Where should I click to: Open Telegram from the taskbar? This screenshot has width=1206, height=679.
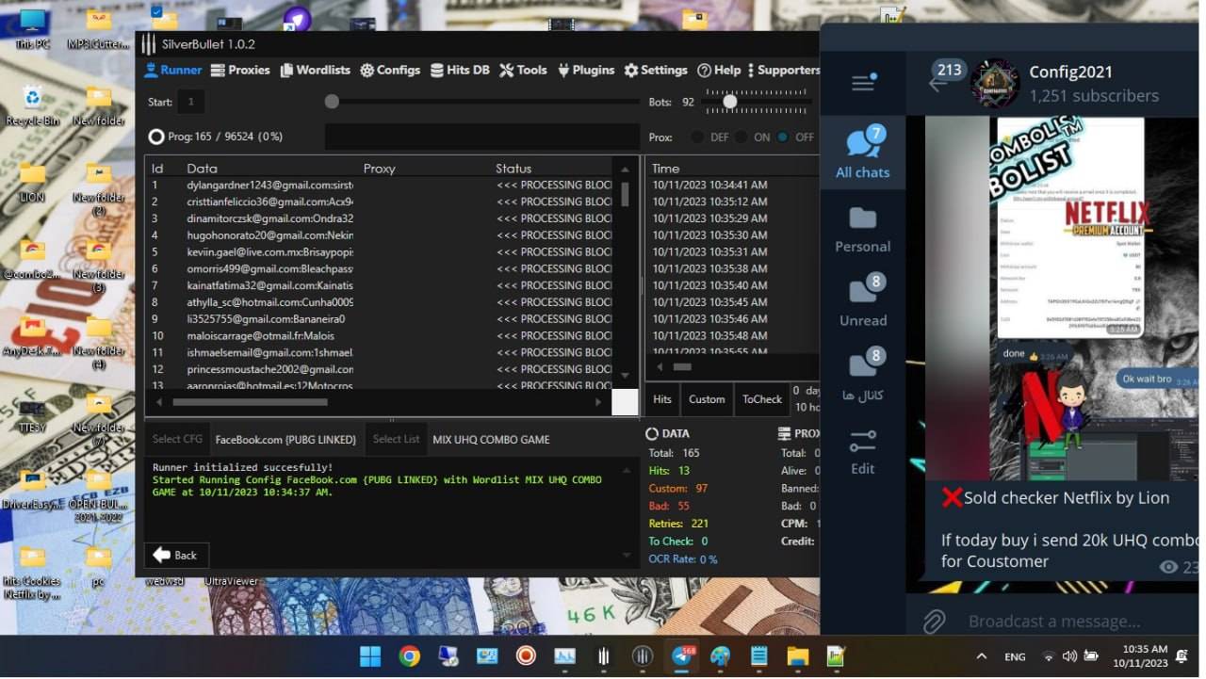coord(682,656)
